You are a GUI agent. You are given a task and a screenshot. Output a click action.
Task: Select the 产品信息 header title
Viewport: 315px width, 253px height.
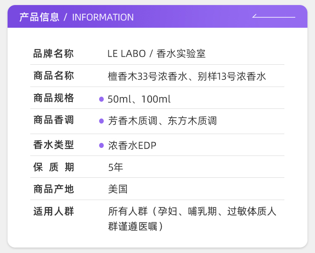pyautogui.click(x=39, y=17)
